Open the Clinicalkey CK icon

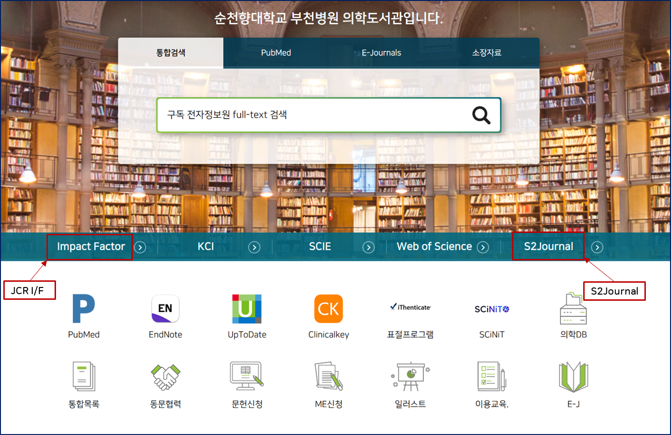[x=328, y=309]
